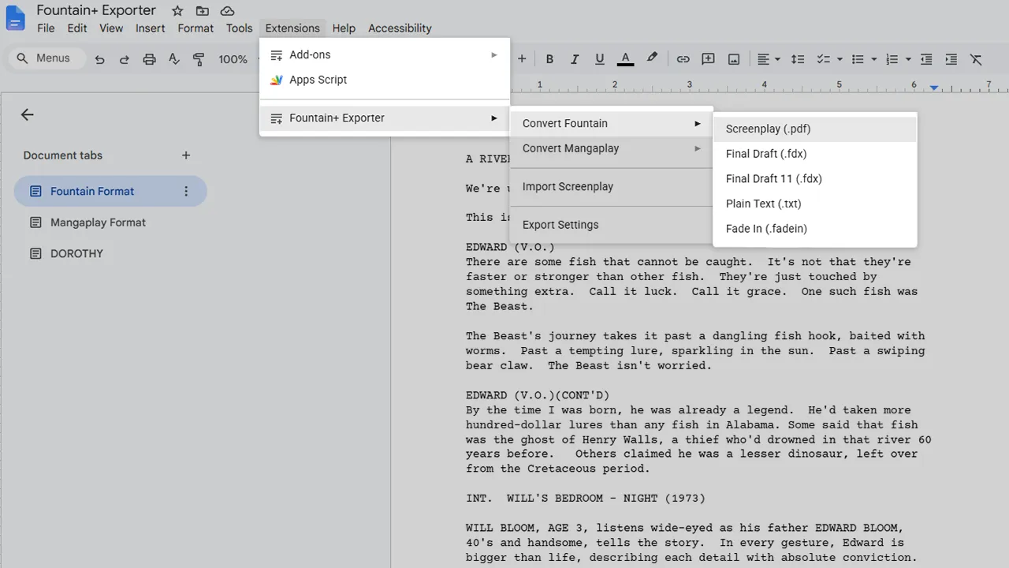Image resolution: width=1009 pixels, height=568 pixels.
Task: Open Export Settings
Action: pos(611,225)
